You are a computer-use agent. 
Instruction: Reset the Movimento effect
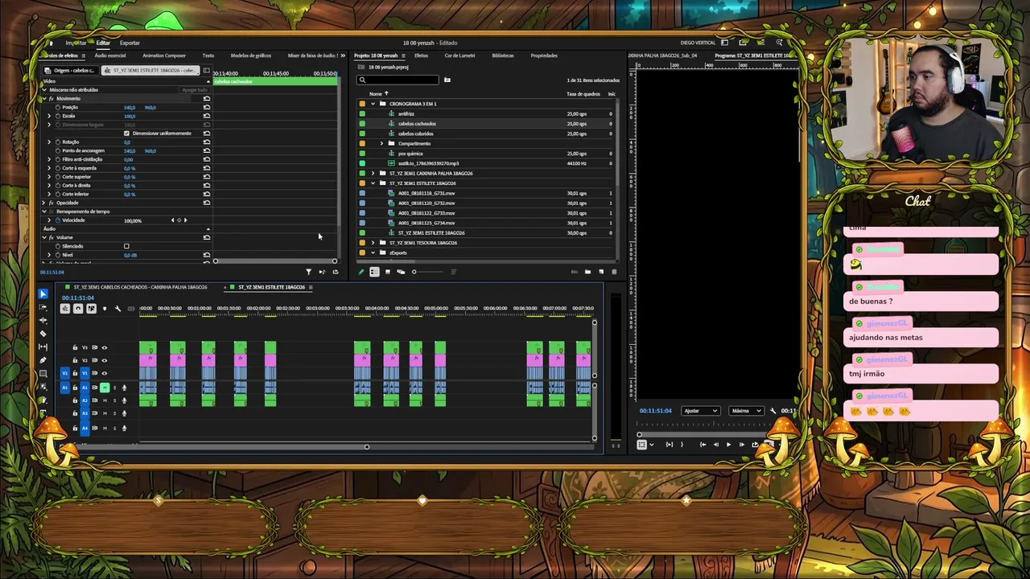pos(207,99)
